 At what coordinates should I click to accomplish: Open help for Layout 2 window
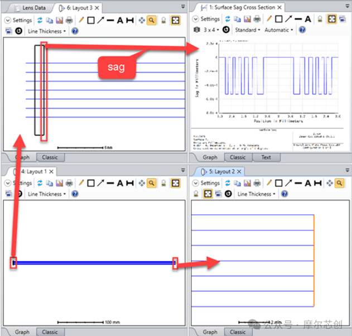click(x=285, y=194)
